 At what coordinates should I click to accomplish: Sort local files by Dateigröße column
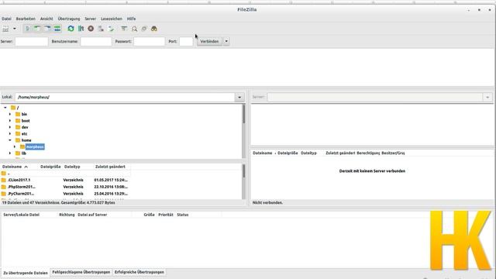[x=50, y=167]
